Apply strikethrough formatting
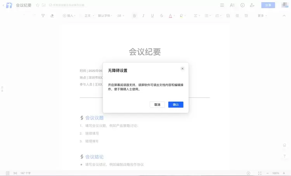This screenshot has height=176, width=291. coord(161,16)
